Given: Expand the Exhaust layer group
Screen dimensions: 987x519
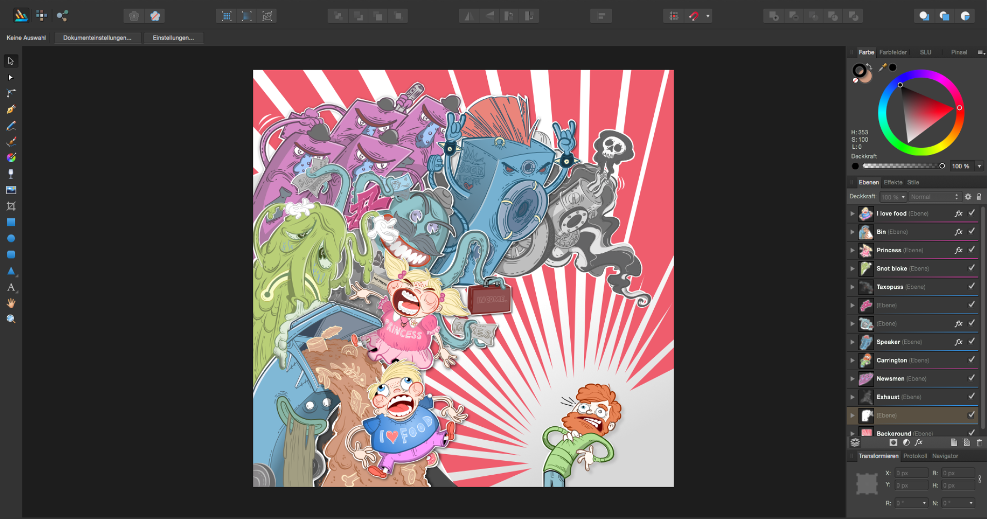Looking at the screenshot, I should point(853,397).
